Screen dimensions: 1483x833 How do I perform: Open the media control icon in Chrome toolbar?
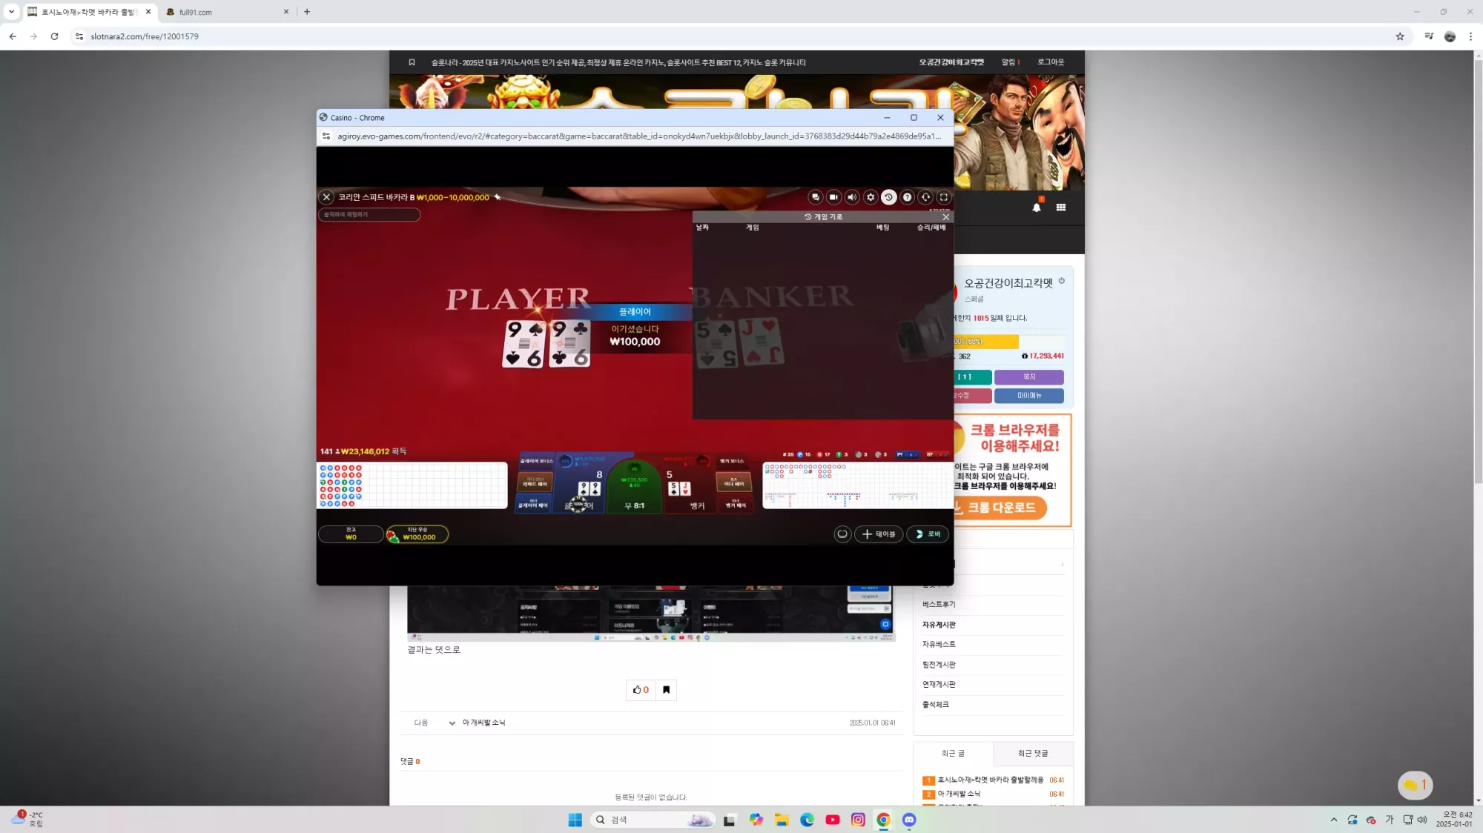[1429, 36]
